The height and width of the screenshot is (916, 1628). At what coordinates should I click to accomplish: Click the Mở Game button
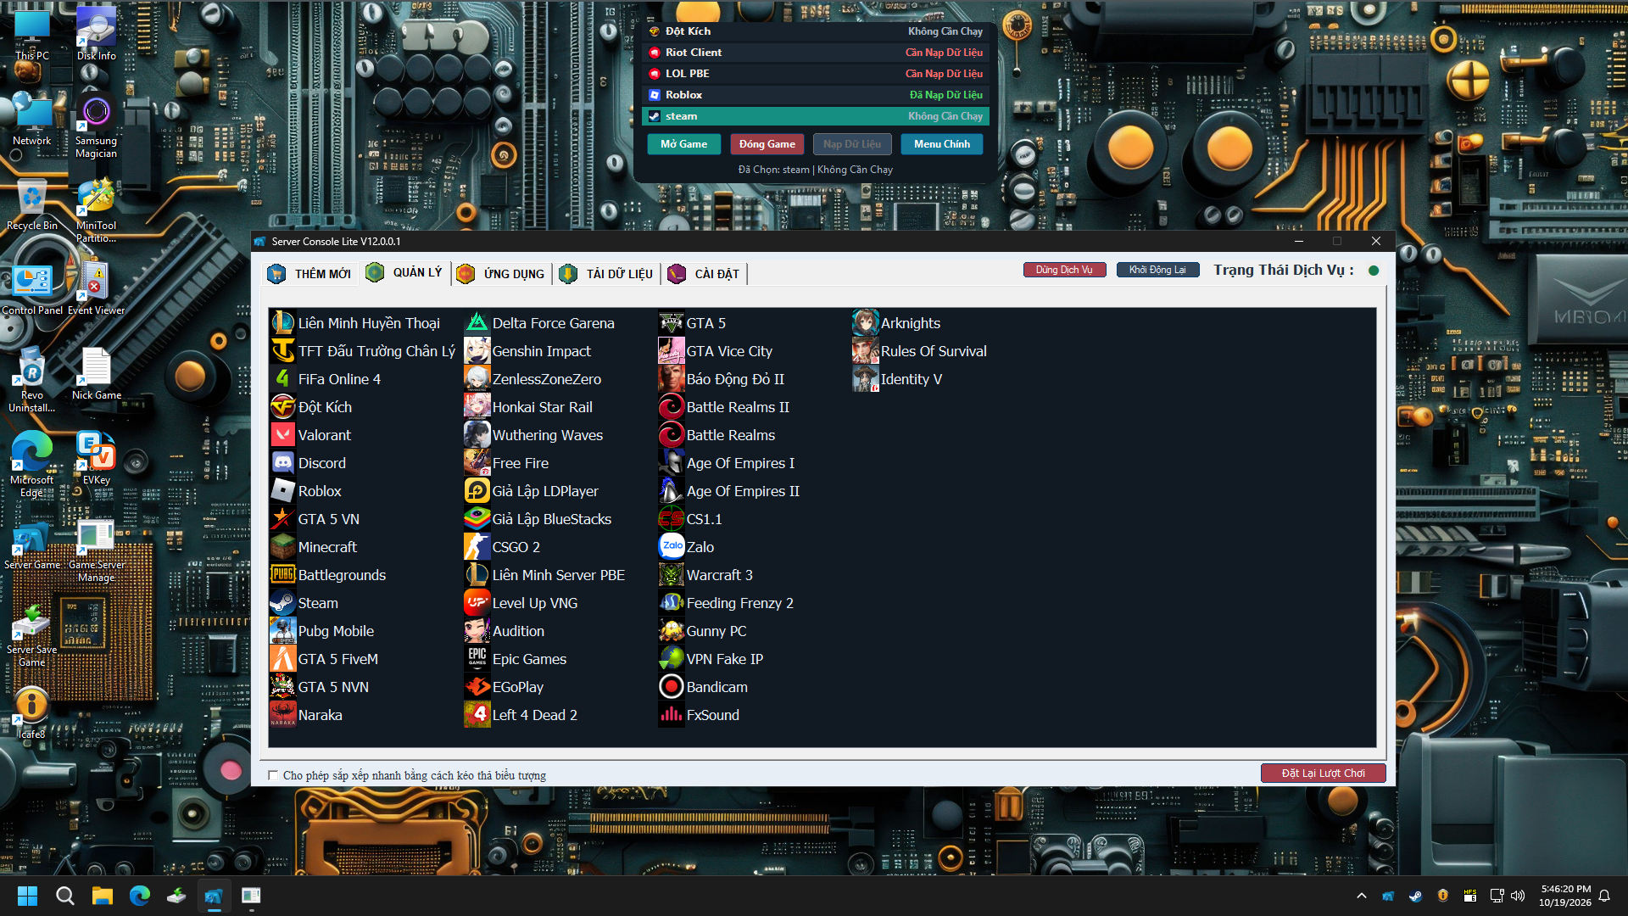pyautogui.click(x=683, y=144)
